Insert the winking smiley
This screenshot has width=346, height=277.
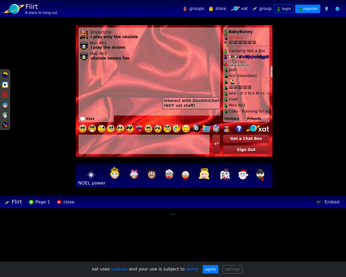[102, 129]
